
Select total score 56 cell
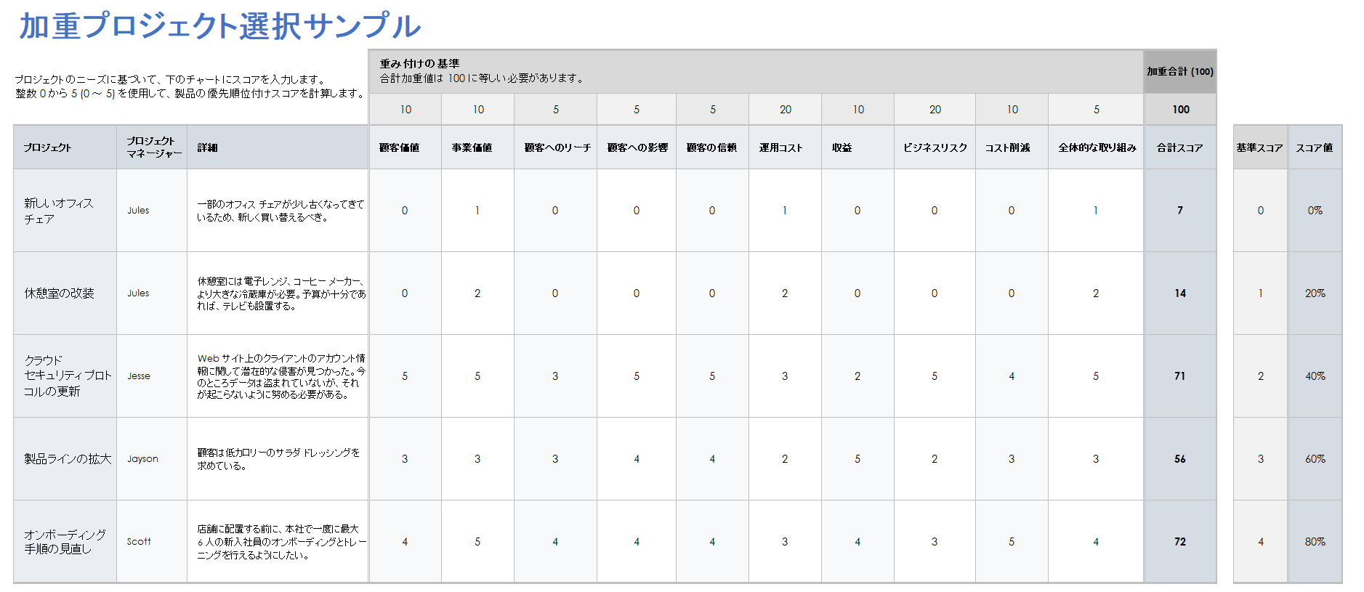[x=1180, y=459]
